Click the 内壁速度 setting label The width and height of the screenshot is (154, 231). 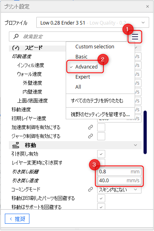[32, 92]
